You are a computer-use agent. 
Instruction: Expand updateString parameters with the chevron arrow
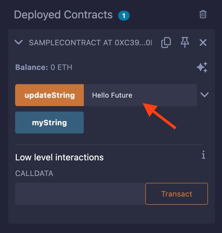pos(204,95)
